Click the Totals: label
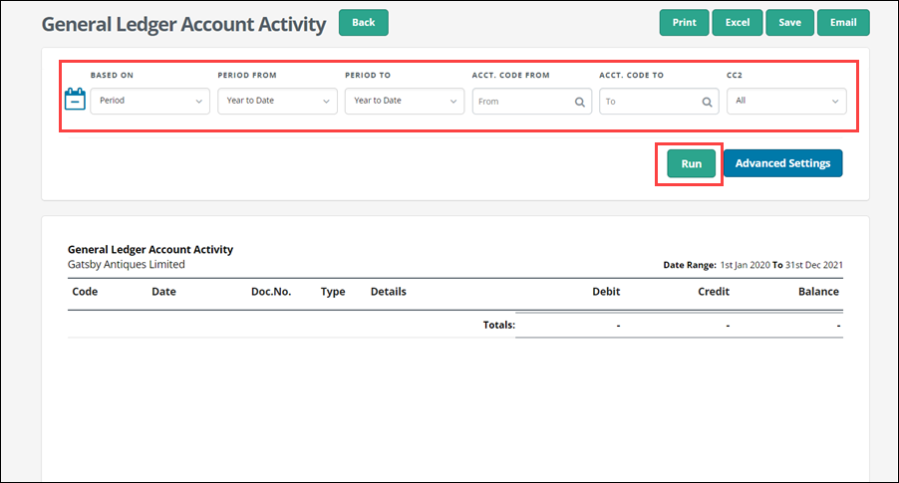 (x=499, y=325)
